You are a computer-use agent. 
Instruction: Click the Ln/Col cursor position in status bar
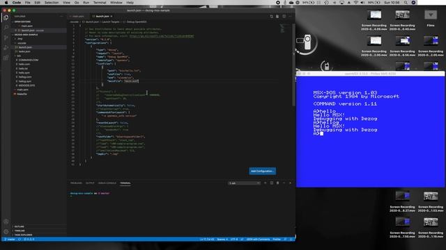coord(207,239)
